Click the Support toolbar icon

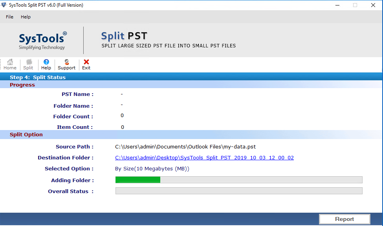66,65
